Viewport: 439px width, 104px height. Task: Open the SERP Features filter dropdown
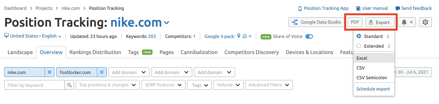[163, 85]
